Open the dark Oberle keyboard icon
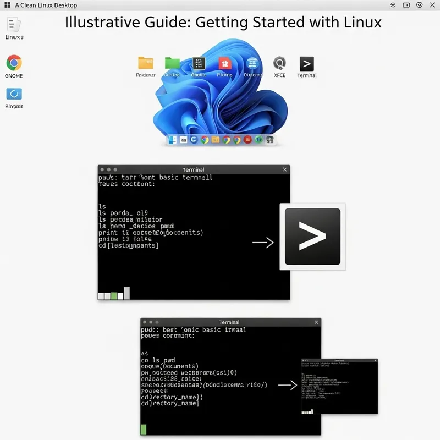440x440 pixels. point(198,62)
